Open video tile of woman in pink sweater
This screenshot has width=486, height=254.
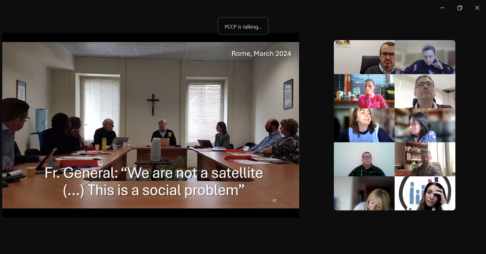tap(364, 91)
